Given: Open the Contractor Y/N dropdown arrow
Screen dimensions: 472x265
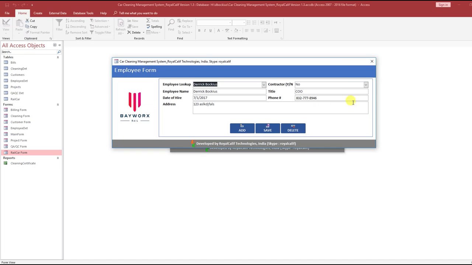Looking at the screenshot, I should point(366,85).
